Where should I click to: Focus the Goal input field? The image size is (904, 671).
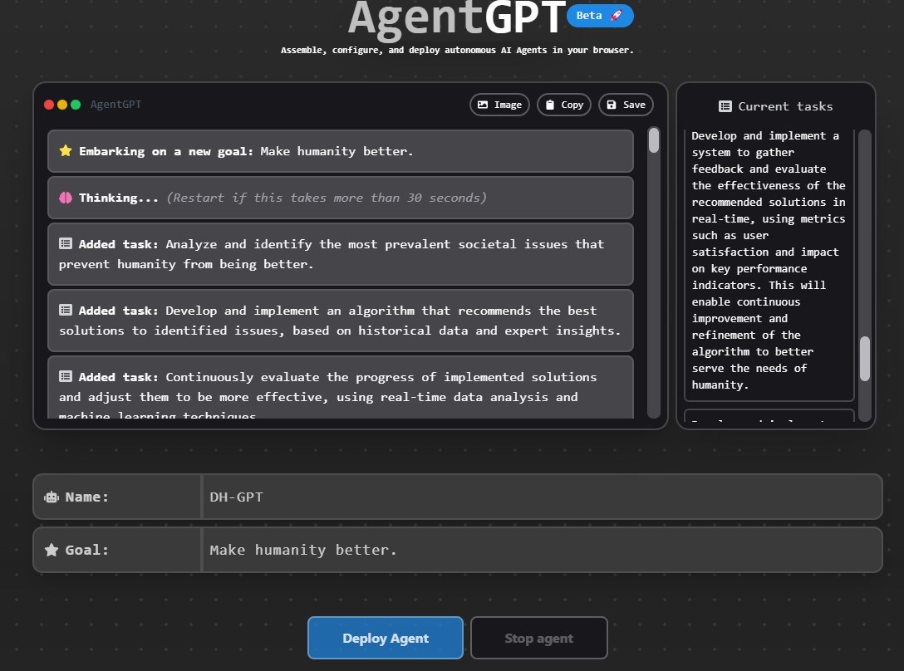[542, 550]
